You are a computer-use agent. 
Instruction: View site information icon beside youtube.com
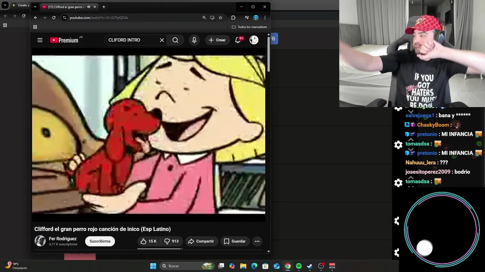64,17
